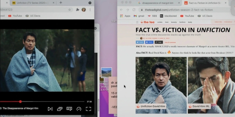Viewport: 235px width, 117px height.
Task: Go to the fashion section
Action: [x=182, y=22]
